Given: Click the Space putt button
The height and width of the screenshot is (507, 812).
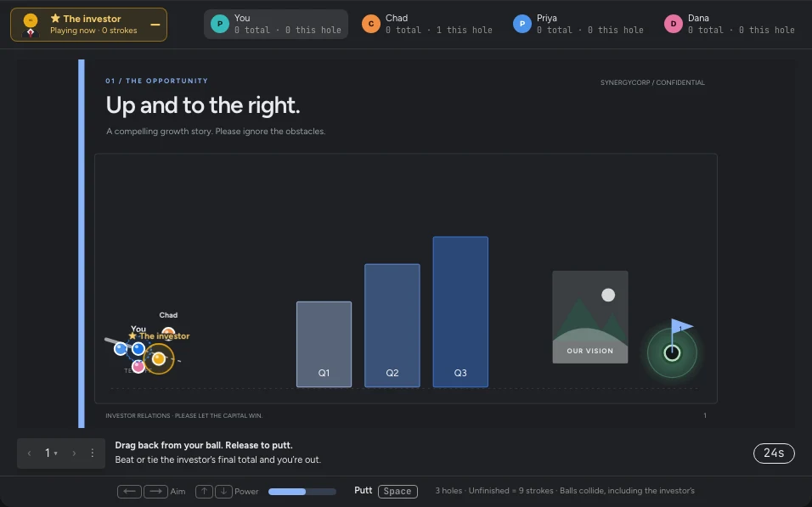Looking at the screenshot, I should pos(398,491).
